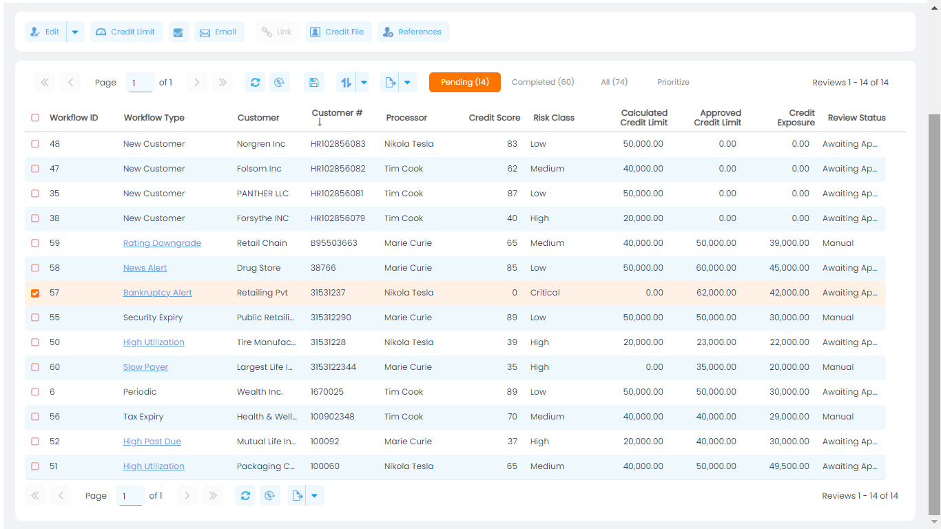
Task: Open the sort options dropdown arrow
Action: (x=364, y=83)
